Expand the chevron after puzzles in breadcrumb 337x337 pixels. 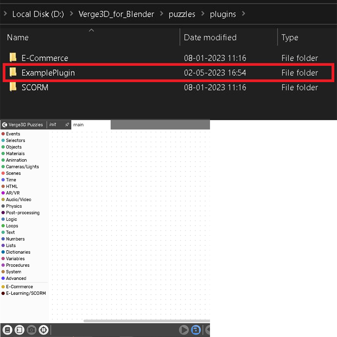pyautogui.click(x=203, y=14)
